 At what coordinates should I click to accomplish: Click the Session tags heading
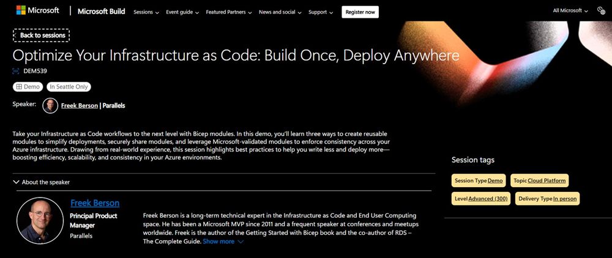[x=472, y=160]
